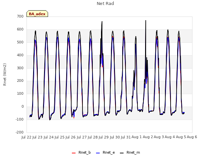Click the Rnet_m legend entry
Screen dimensions: 212x159
pyautogui.click(x=130, y=152)
